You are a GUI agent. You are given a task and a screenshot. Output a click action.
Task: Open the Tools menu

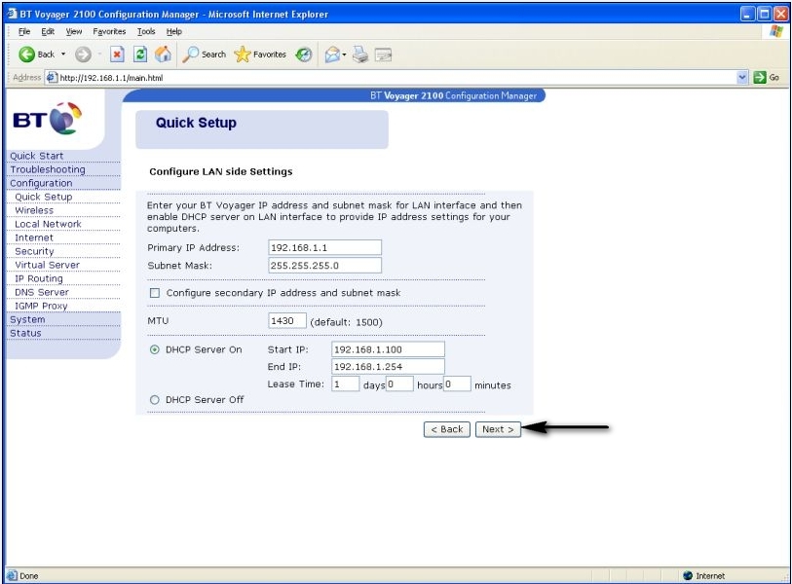tap(146, 31)
